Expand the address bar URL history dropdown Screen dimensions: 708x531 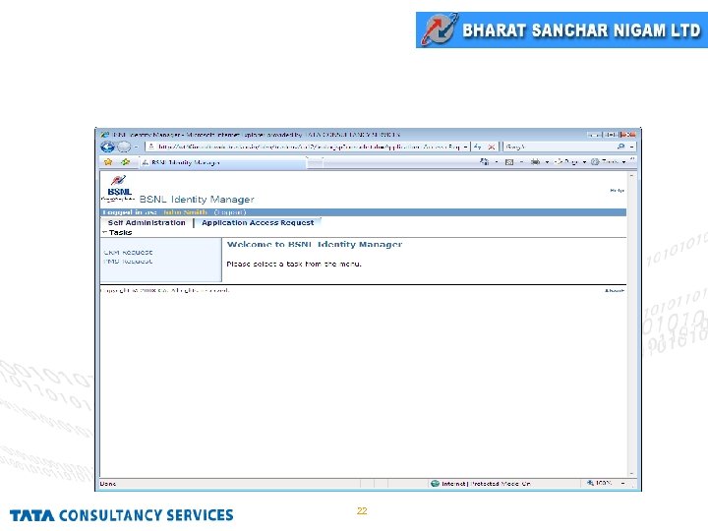[465, 147]
